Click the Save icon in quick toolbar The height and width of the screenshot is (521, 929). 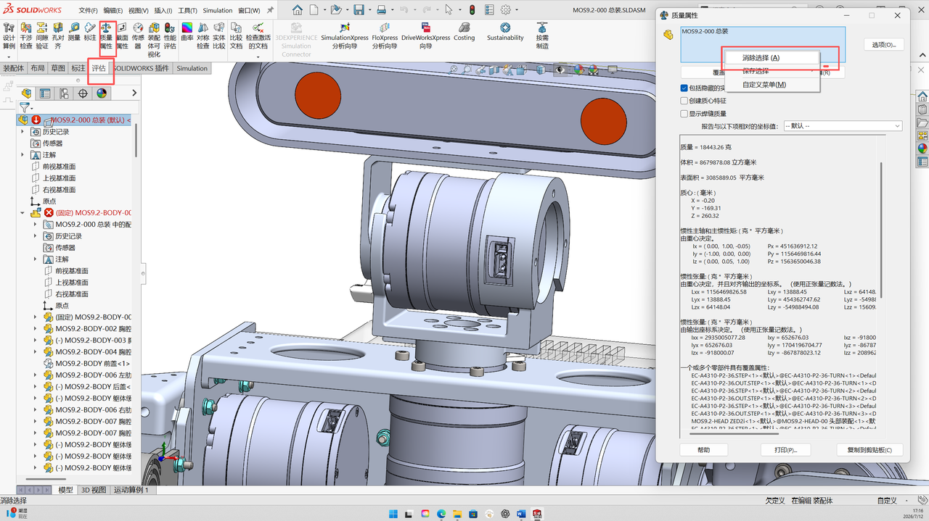point(359,10)
